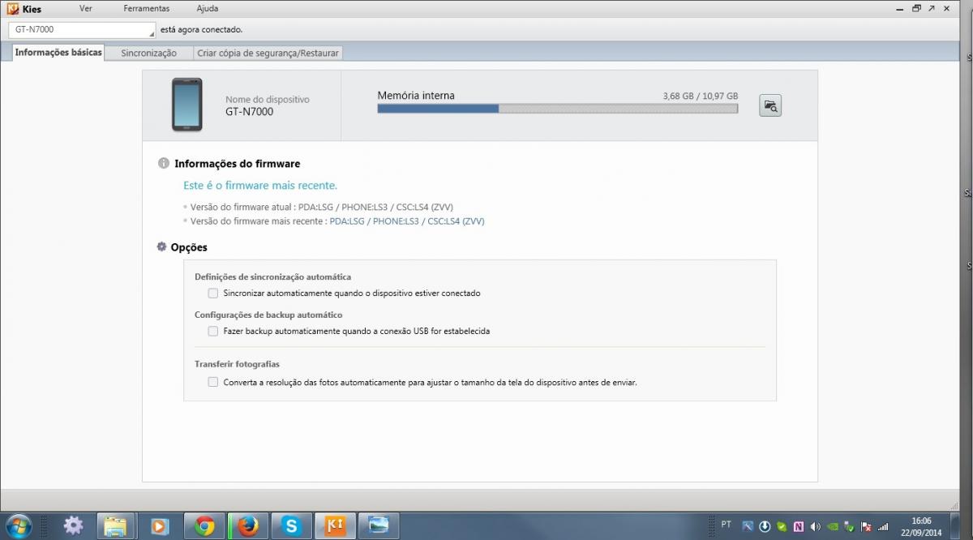Screen dimensions: 973x540
Task: Click the Kies logo in title bar
Action: [x=13, y=9]
